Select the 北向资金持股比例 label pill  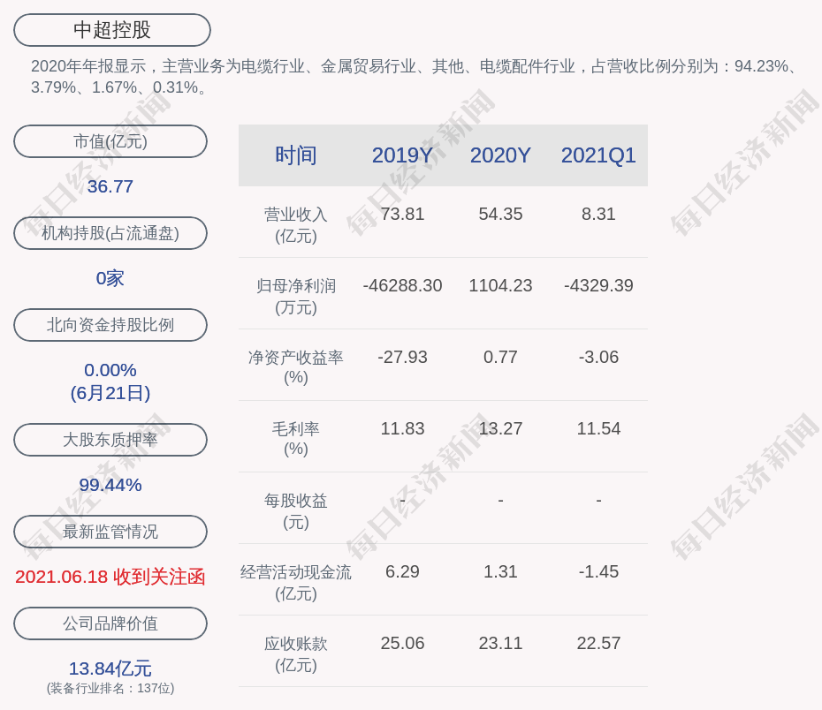(x=110, y=325)
